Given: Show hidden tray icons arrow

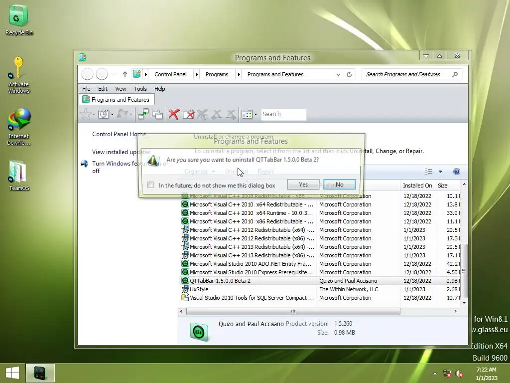Looking at the screenshot, I should 435,374.
